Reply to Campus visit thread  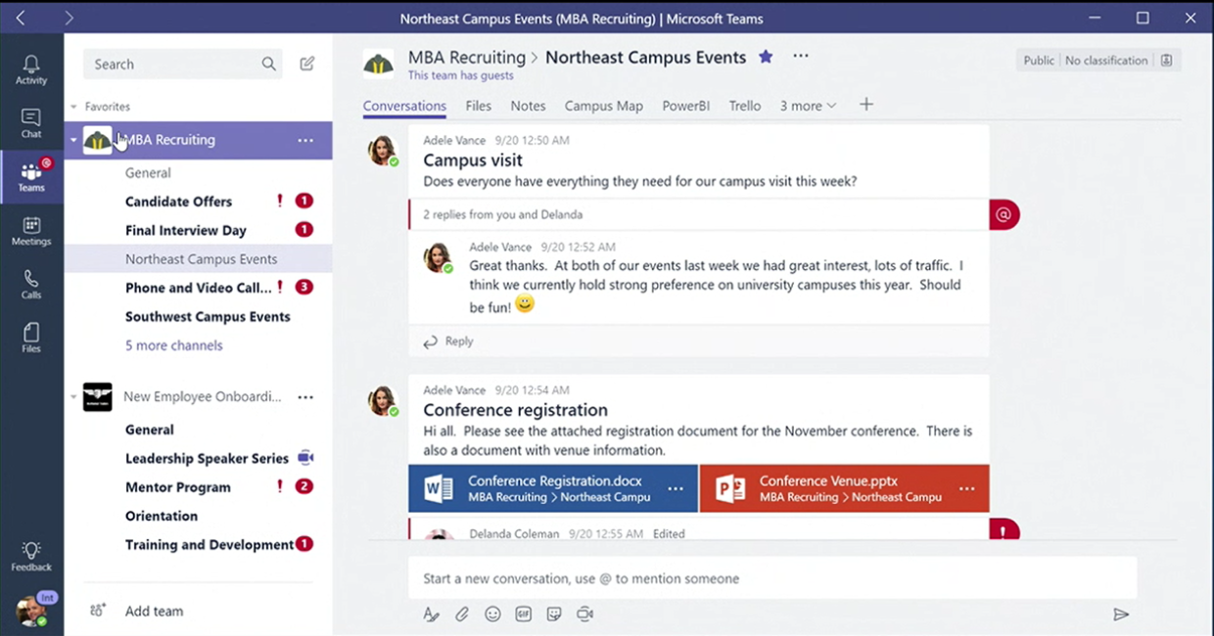[448, 341]
